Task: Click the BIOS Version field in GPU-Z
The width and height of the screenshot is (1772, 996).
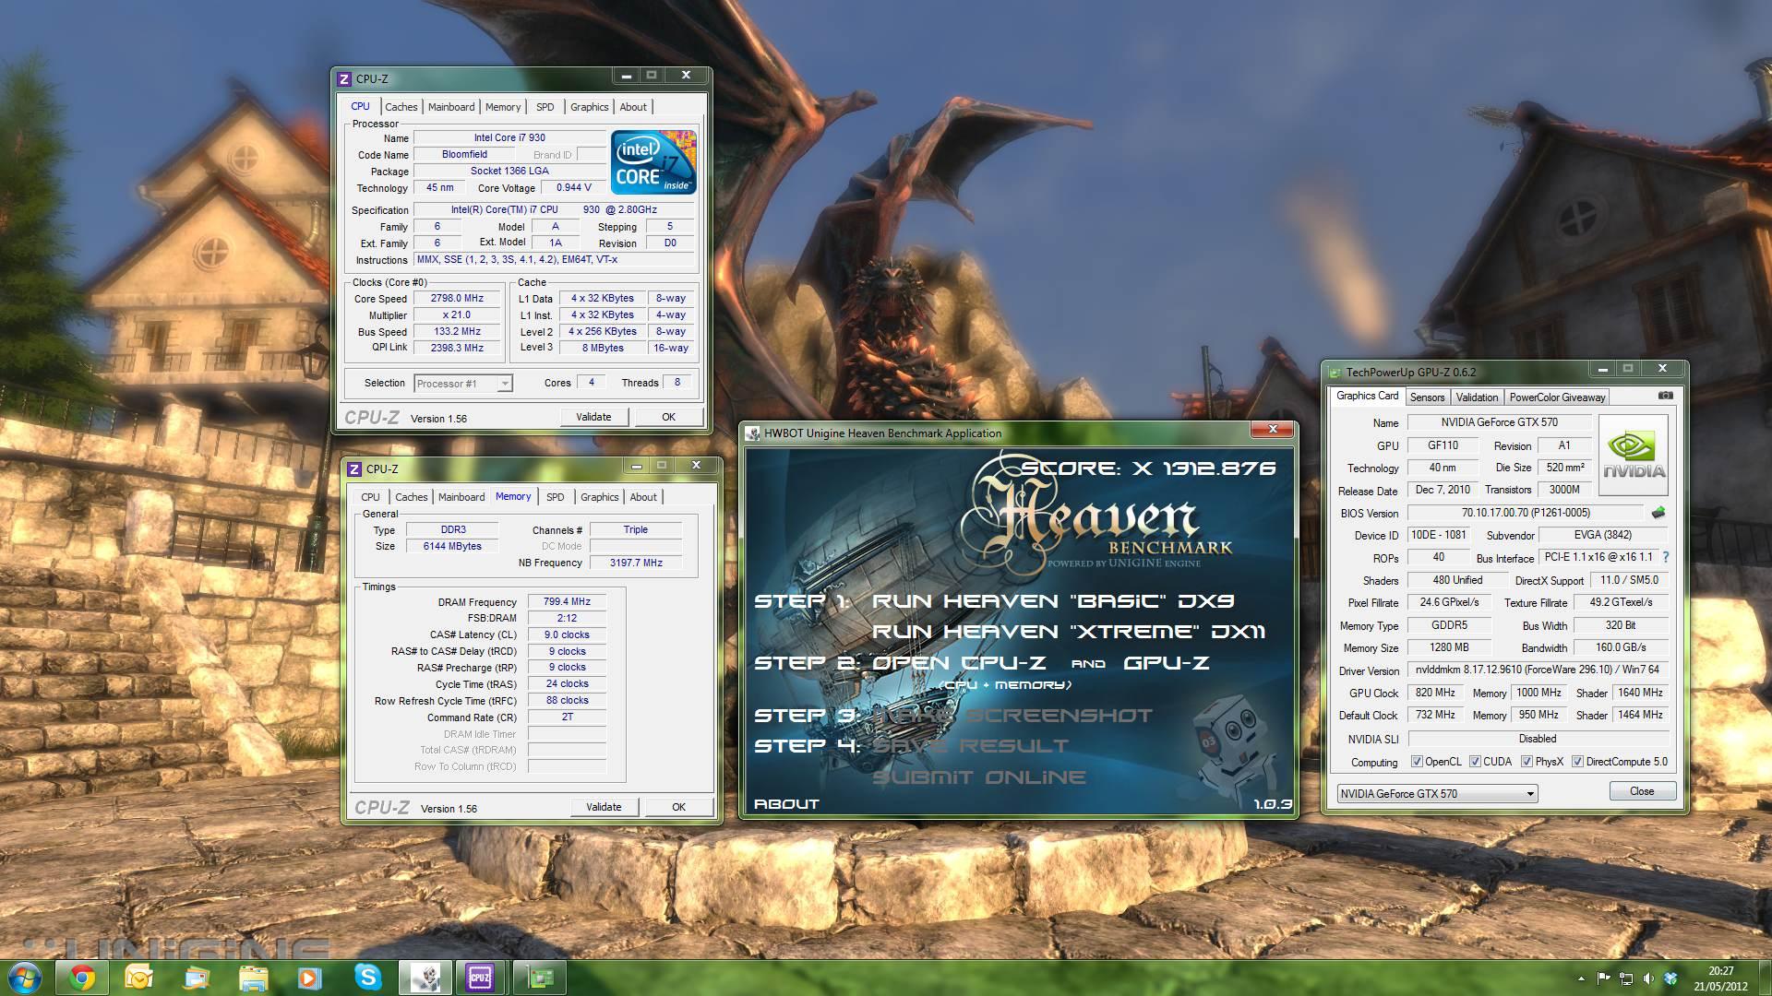Action: pyautogui.click(x=1526, y=513)
